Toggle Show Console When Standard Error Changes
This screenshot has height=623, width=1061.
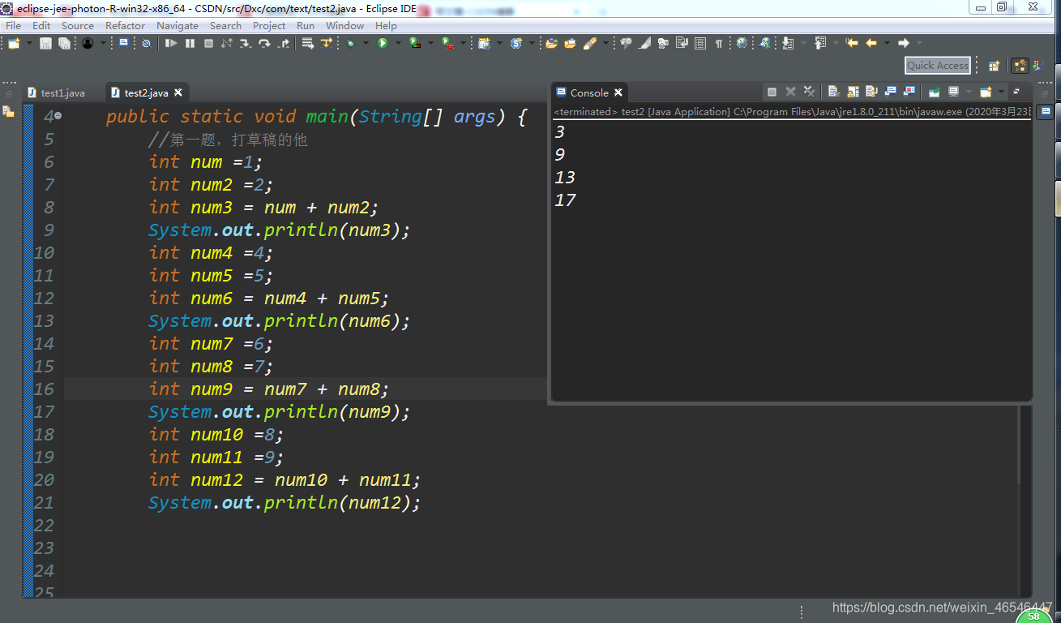pos(909,92)
